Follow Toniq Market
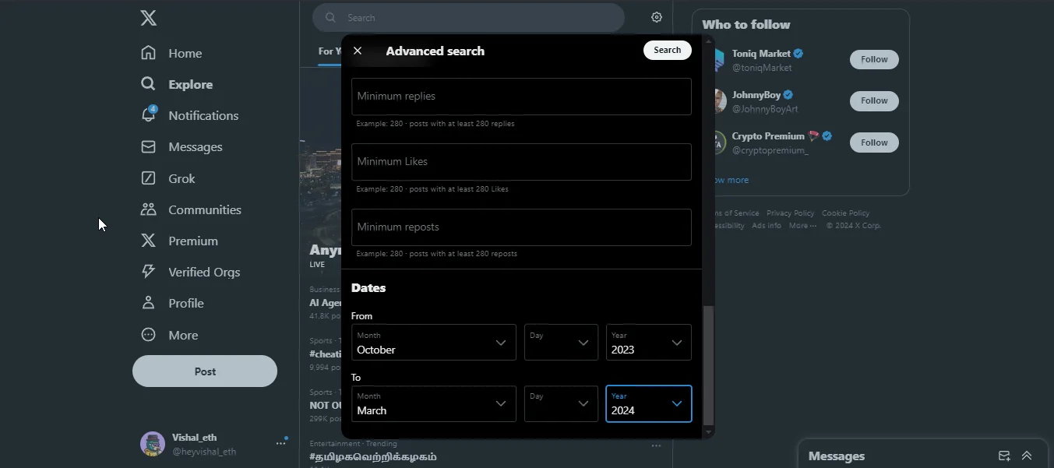 coord(873,59)
